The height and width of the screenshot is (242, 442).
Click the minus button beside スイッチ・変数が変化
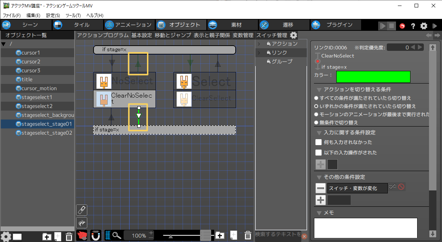pyautogui.click(x=321, y=188)
